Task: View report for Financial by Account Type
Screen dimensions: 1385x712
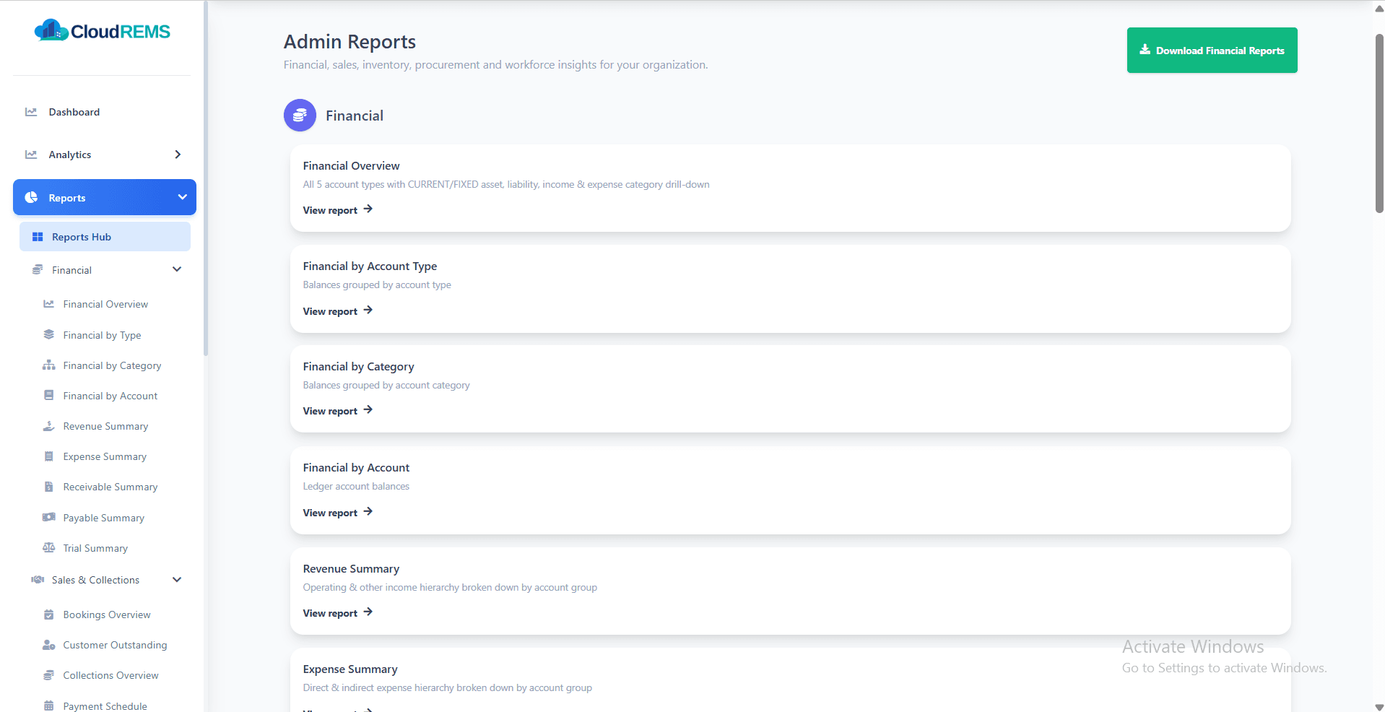Action: (x=337, y=311)
